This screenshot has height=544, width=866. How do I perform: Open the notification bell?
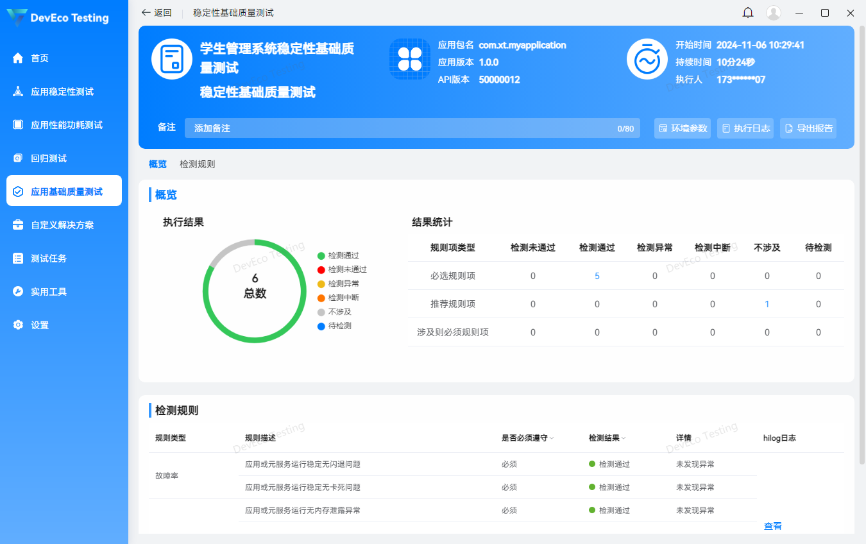click(x=748, y=13)
